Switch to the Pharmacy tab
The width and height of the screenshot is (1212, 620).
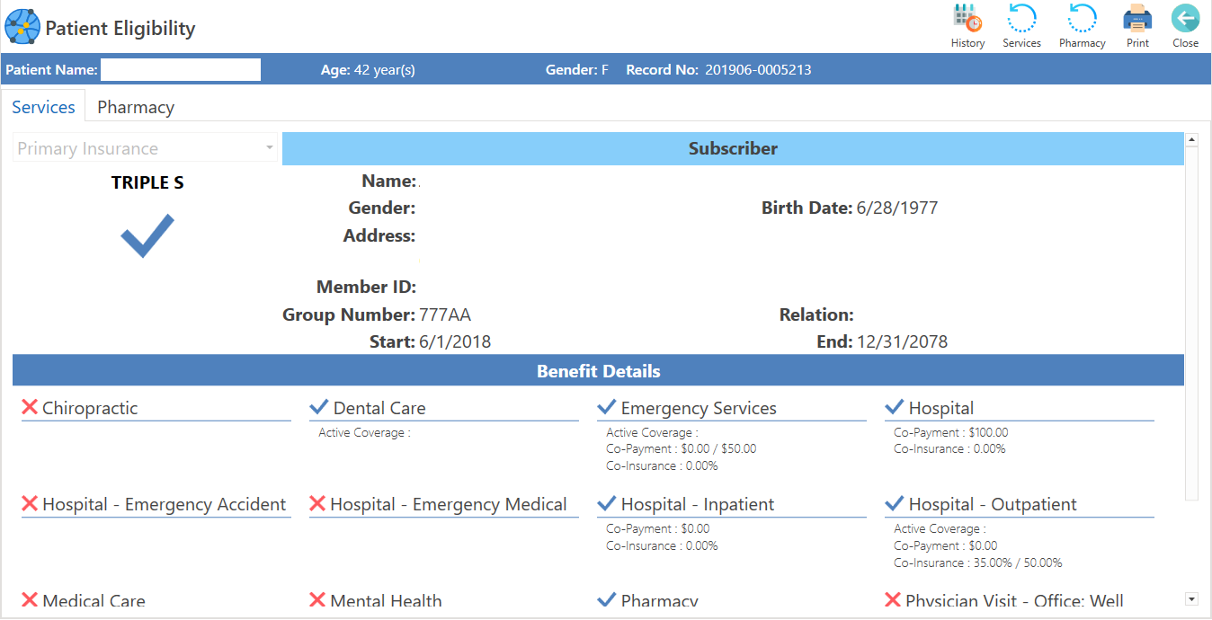coord(136,107)
